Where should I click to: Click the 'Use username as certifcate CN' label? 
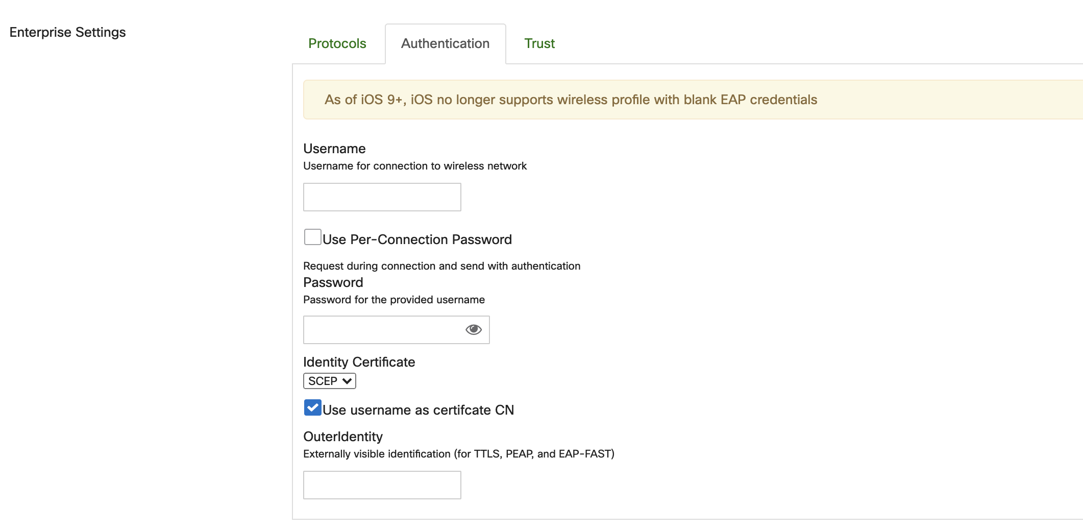coord(418,410)
